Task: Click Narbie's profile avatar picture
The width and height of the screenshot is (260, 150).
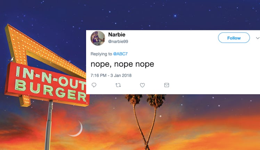Action: (x=98, y=38)
